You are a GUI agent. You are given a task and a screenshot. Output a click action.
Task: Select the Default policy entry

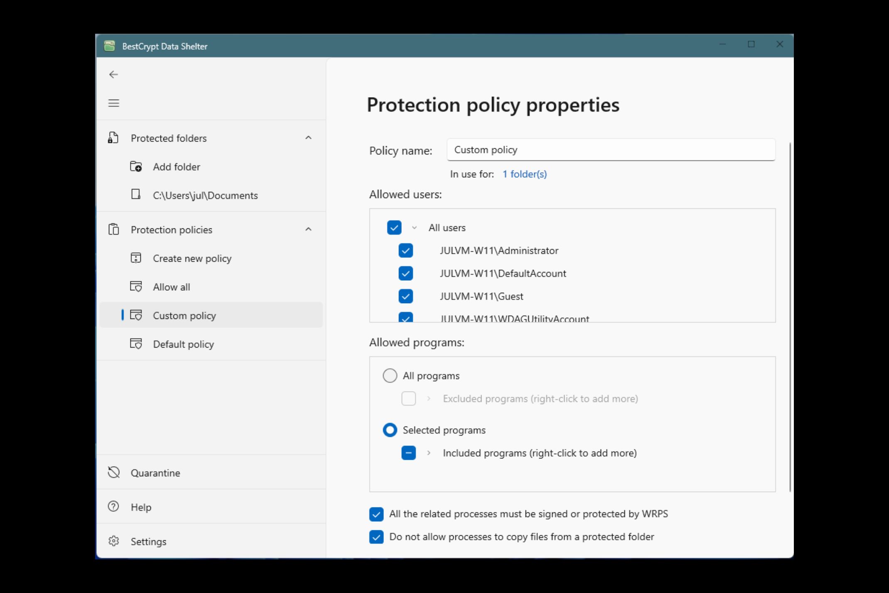click(x=211, y=344)
